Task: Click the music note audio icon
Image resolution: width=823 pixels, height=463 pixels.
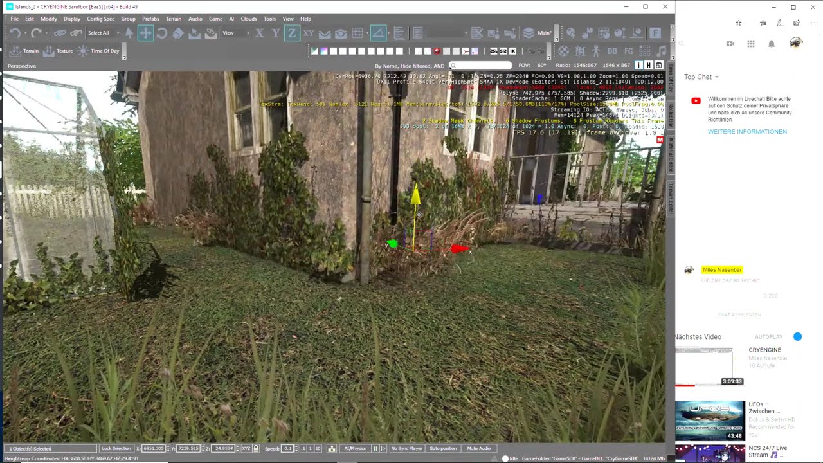Action: (x=662, y=51)
